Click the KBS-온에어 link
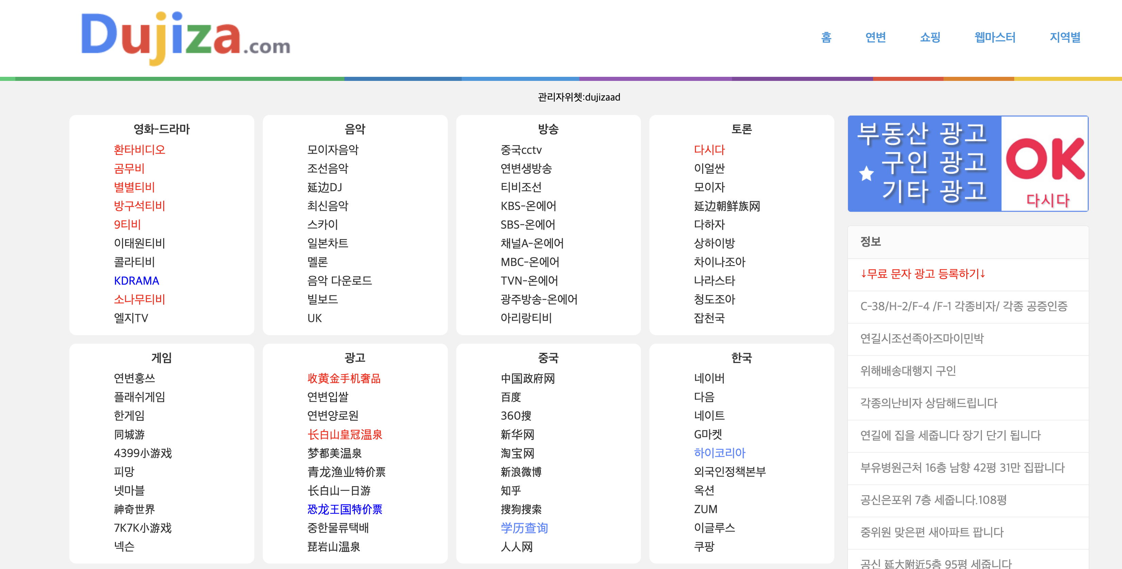The height and width of the screenshot is (569, 1122). pos(528,206)
